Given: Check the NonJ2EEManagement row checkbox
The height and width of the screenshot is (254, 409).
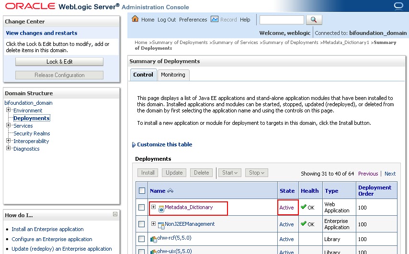Looking at the screenshot, I should point(141,224).
